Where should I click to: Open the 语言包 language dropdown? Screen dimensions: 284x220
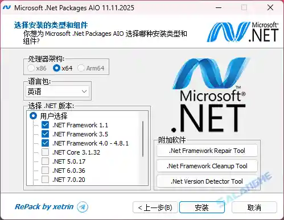pos(57,92)
